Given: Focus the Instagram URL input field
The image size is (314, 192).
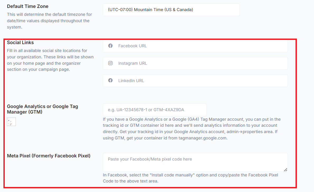Looking at the screenshot, I should click(195, 63).
